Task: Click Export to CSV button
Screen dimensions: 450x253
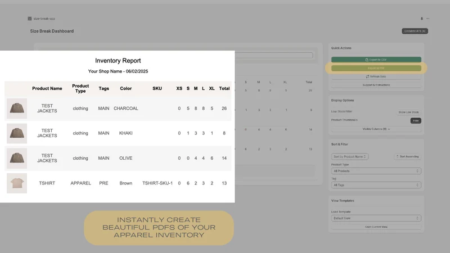Action: click(x=376, y=60)
